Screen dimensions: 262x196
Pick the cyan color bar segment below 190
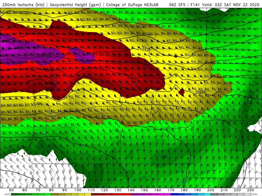(x=201, y=194)
